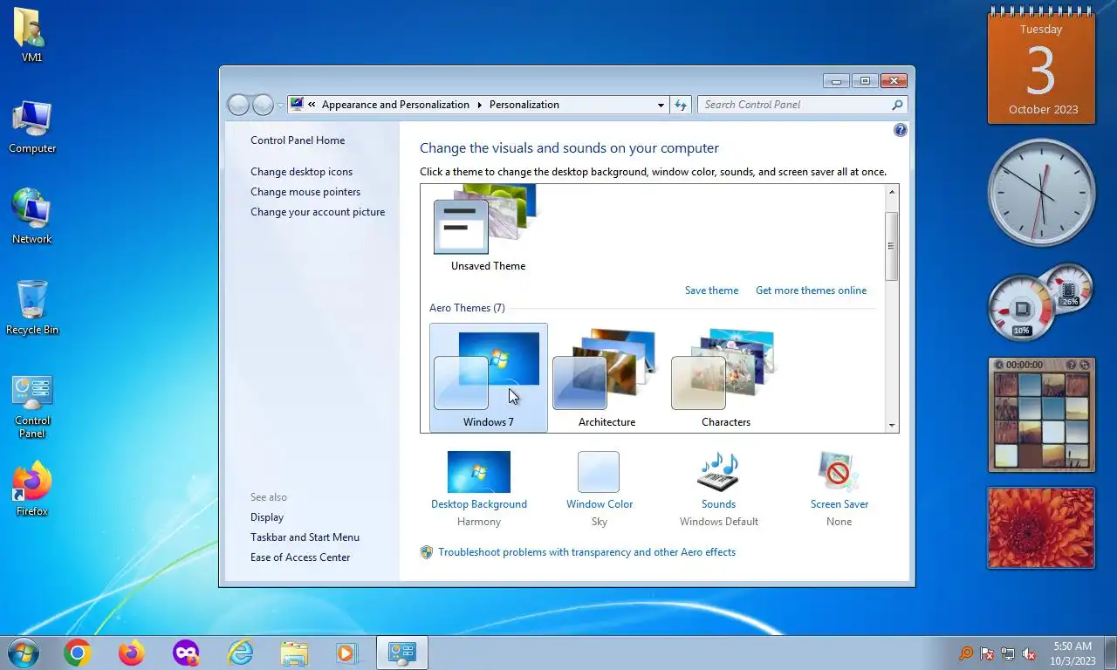This screenshot has width=1117, height=670.
Task: Click Appearance and Personalization breadcrumb
Action: click(x=395, y=105)
